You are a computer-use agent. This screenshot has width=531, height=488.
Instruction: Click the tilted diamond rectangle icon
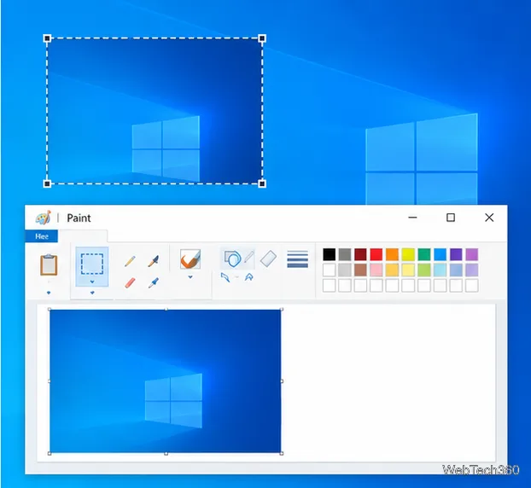click(x=268, y=259)
